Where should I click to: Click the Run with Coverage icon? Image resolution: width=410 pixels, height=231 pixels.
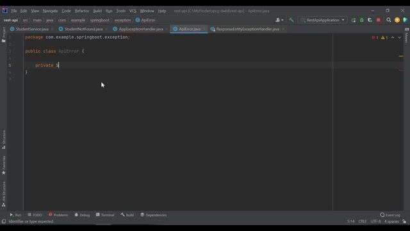(x=370, y=20)
